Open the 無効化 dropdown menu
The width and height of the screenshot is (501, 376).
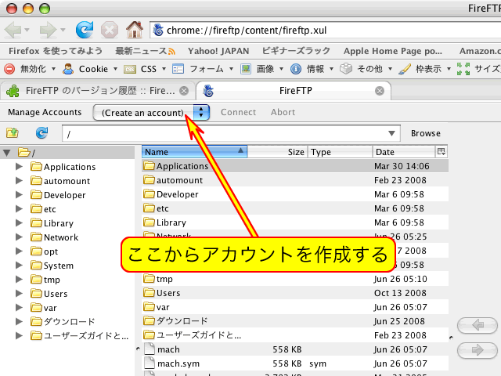[54, 69]
